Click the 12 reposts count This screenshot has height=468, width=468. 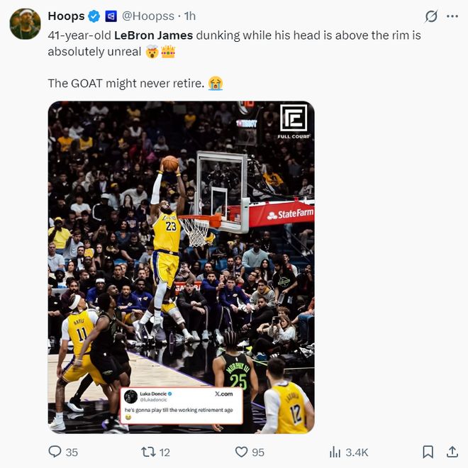165,452
